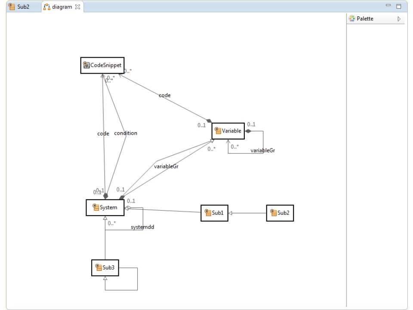Viewport: 413px width, 310px height.
Task: Activate the diagram editor tab
Action: (x=62, y=7)
